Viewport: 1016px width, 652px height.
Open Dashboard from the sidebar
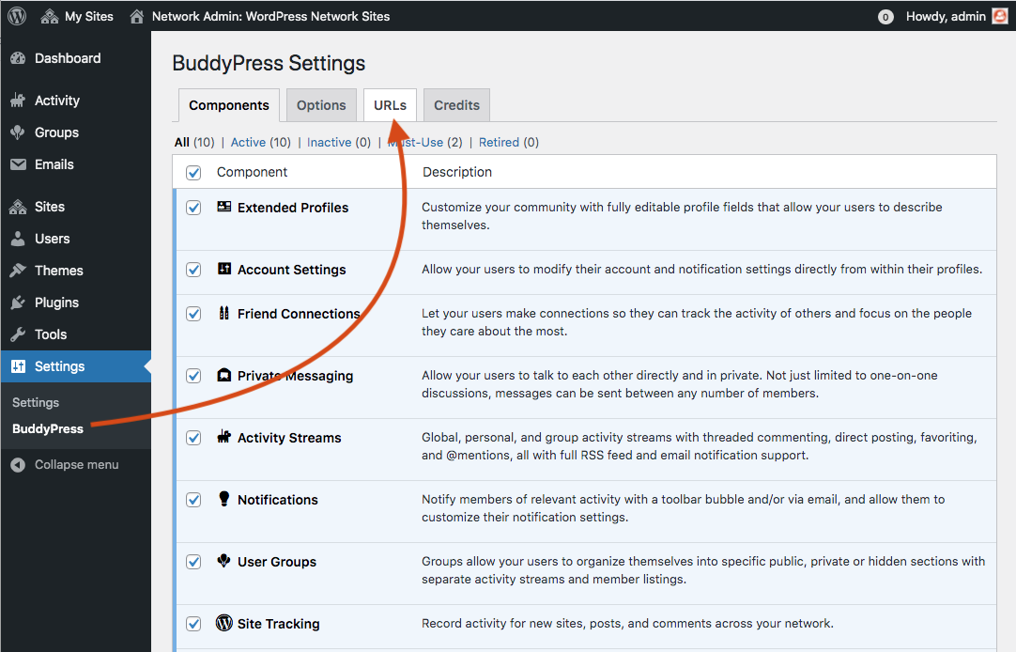(x=67, y=58)
